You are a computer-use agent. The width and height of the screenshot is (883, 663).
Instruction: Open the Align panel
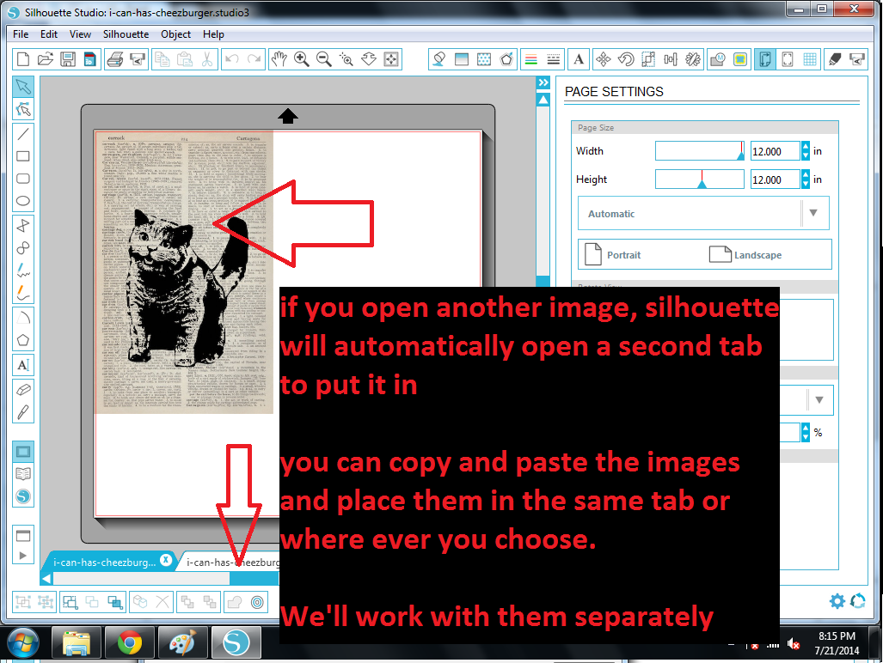click(x=671, y=59)
